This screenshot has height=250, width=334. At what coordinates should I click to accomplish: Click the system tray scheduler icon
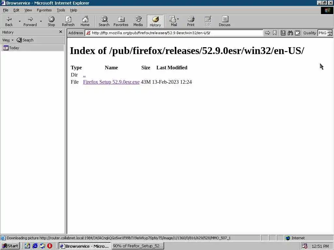point(305,246)
